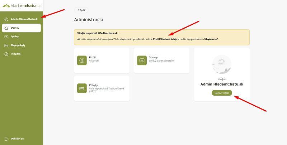Open Podpora in the sidebar
Screen dimensions: 287x145
coord(22,54)
